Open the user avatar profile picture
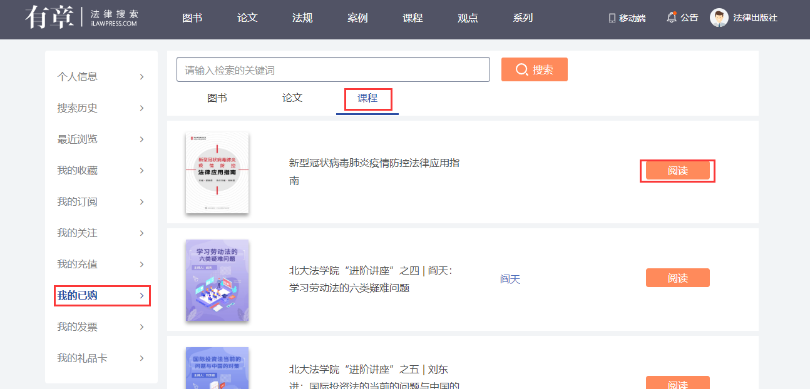Viewport: 810px width, 389px height. point(719,18)
